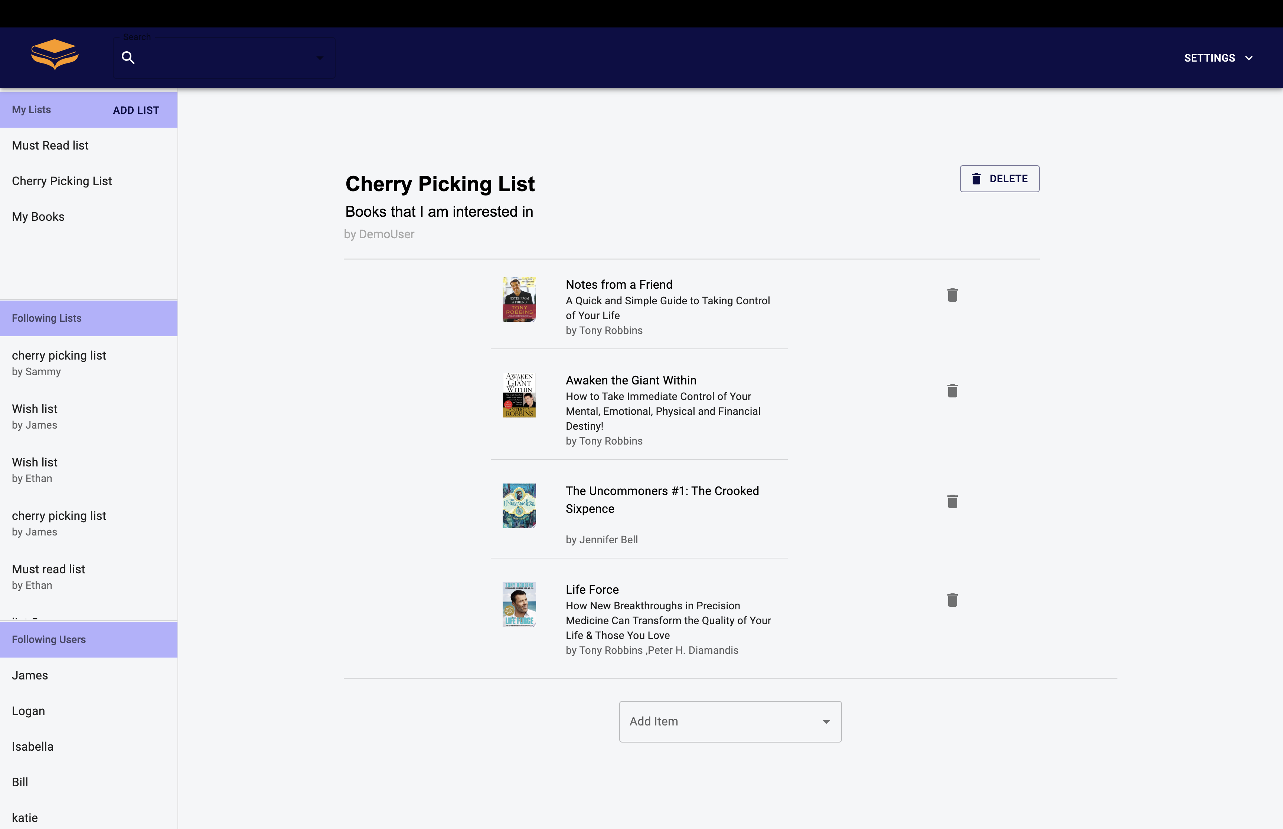The width and height of the screenshot is (1283, 829).
Task: Open the Life Force book cover thumbnail
Action: pyautogui.click(x=519, y=604)
